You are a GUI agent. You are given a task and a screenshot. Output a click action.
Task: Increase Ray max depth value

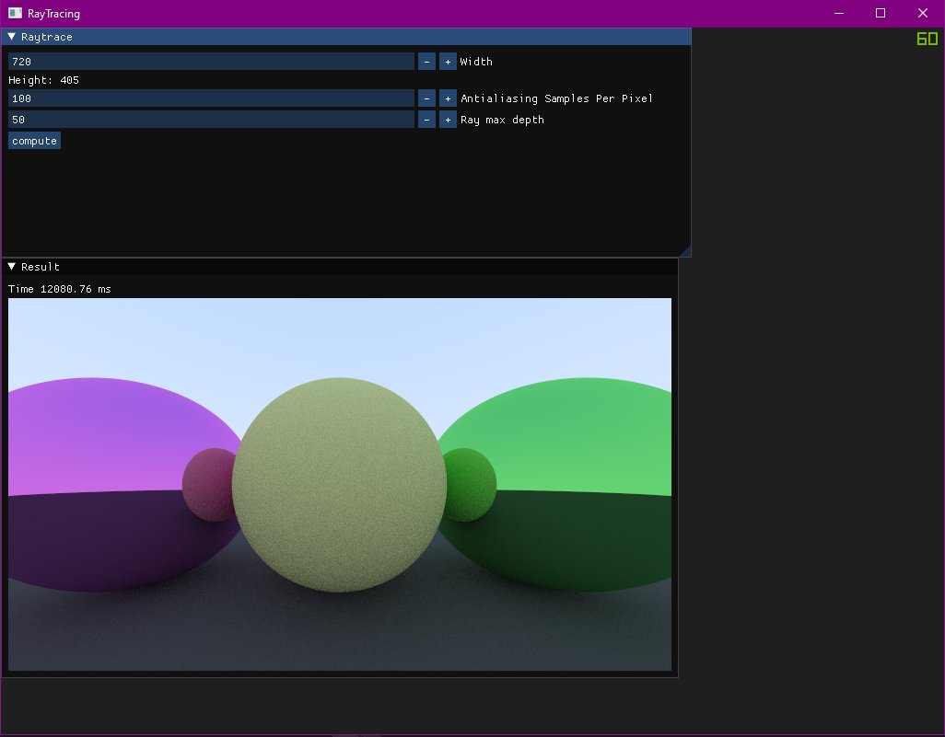448,120
